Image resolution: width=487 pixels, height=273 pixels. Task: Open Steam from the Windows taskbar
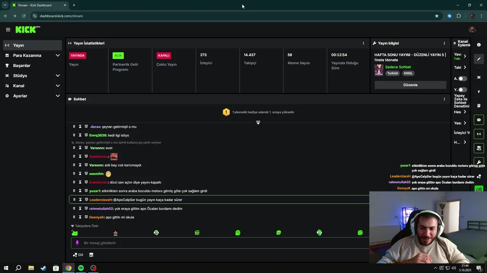click(43, 268)
